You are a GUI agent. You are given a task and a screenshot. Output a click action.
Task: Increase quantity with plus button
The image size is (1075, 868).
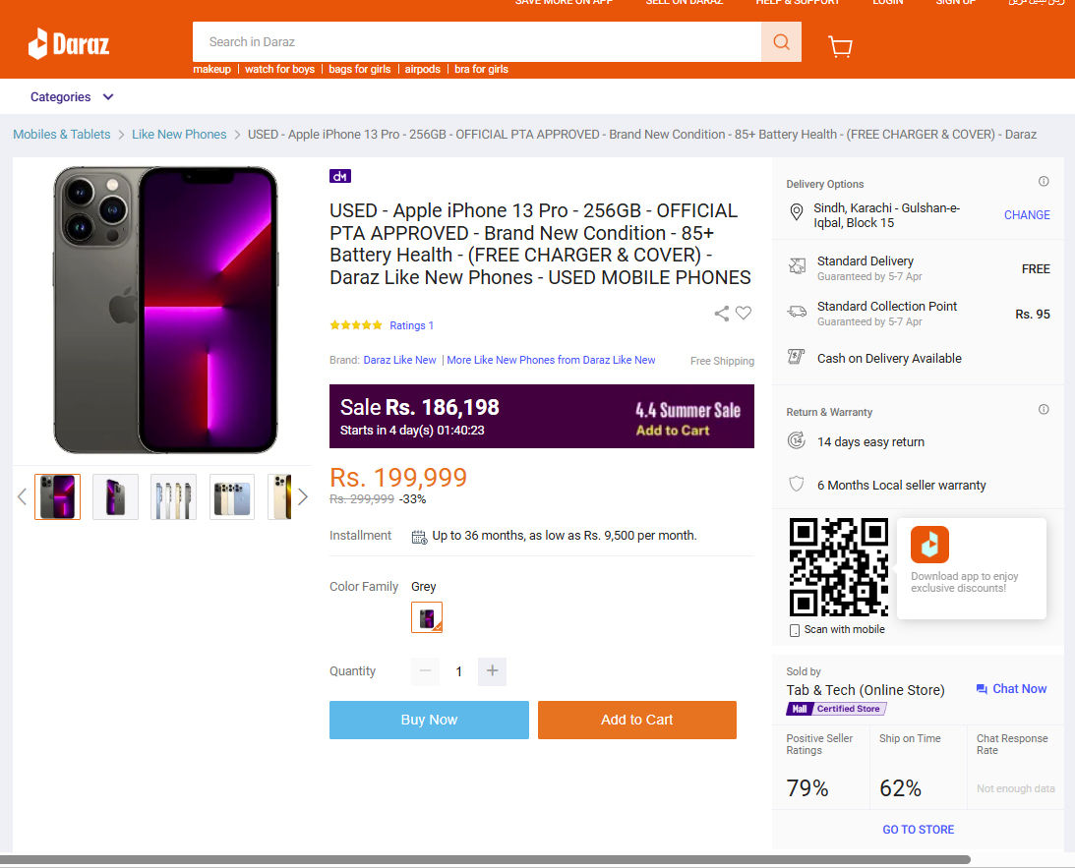point(492,671)
